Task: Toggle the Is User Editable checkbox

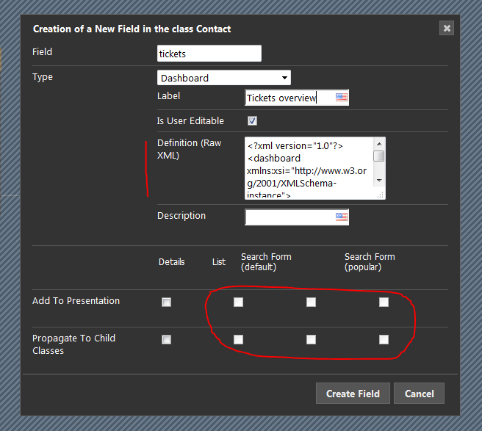Action: [252, 121]
